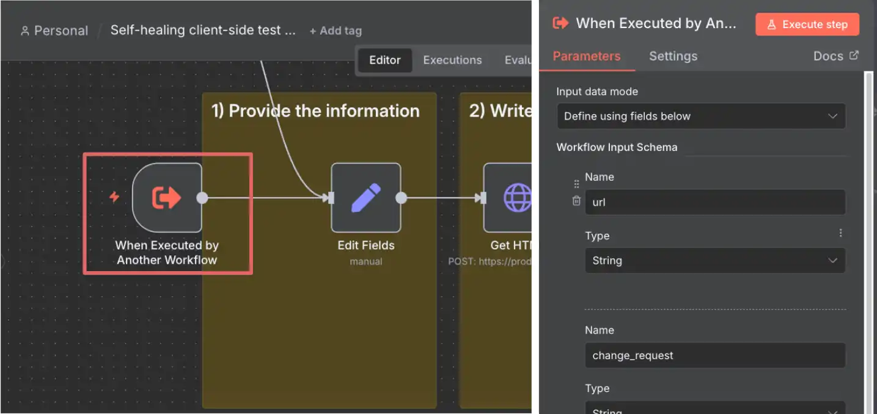The width and height of the screenshot is (877, 414).
Task: Switch to the Settings tab
Action: click(x=673, y=56)
